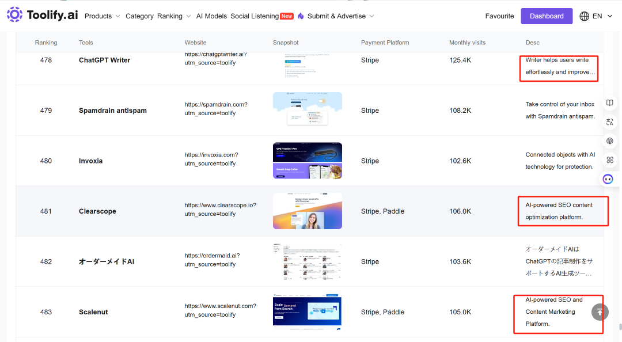The height and width of the screenshot is (342, 622).
Task: Open the EN language dropdown chevron
Action: coord(610,16)
